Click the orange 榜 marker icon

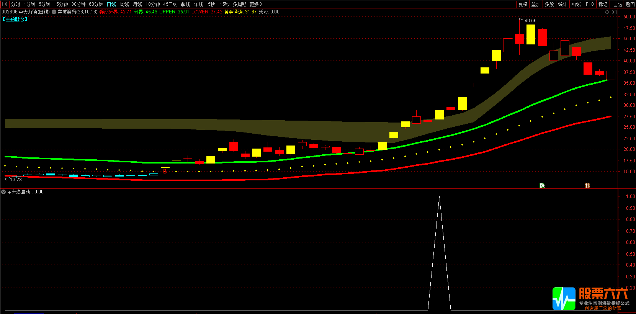[x=587, y=185]
